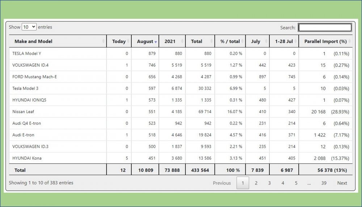Screen dimensions: 362x207
Task: Click August value 500 for Volkswagen ID.3
Action: click(x=152, y=147)
